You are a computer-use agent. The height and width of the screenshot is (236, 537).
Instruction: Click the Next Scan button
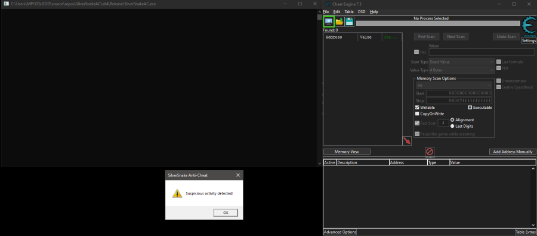coord(456,36)
